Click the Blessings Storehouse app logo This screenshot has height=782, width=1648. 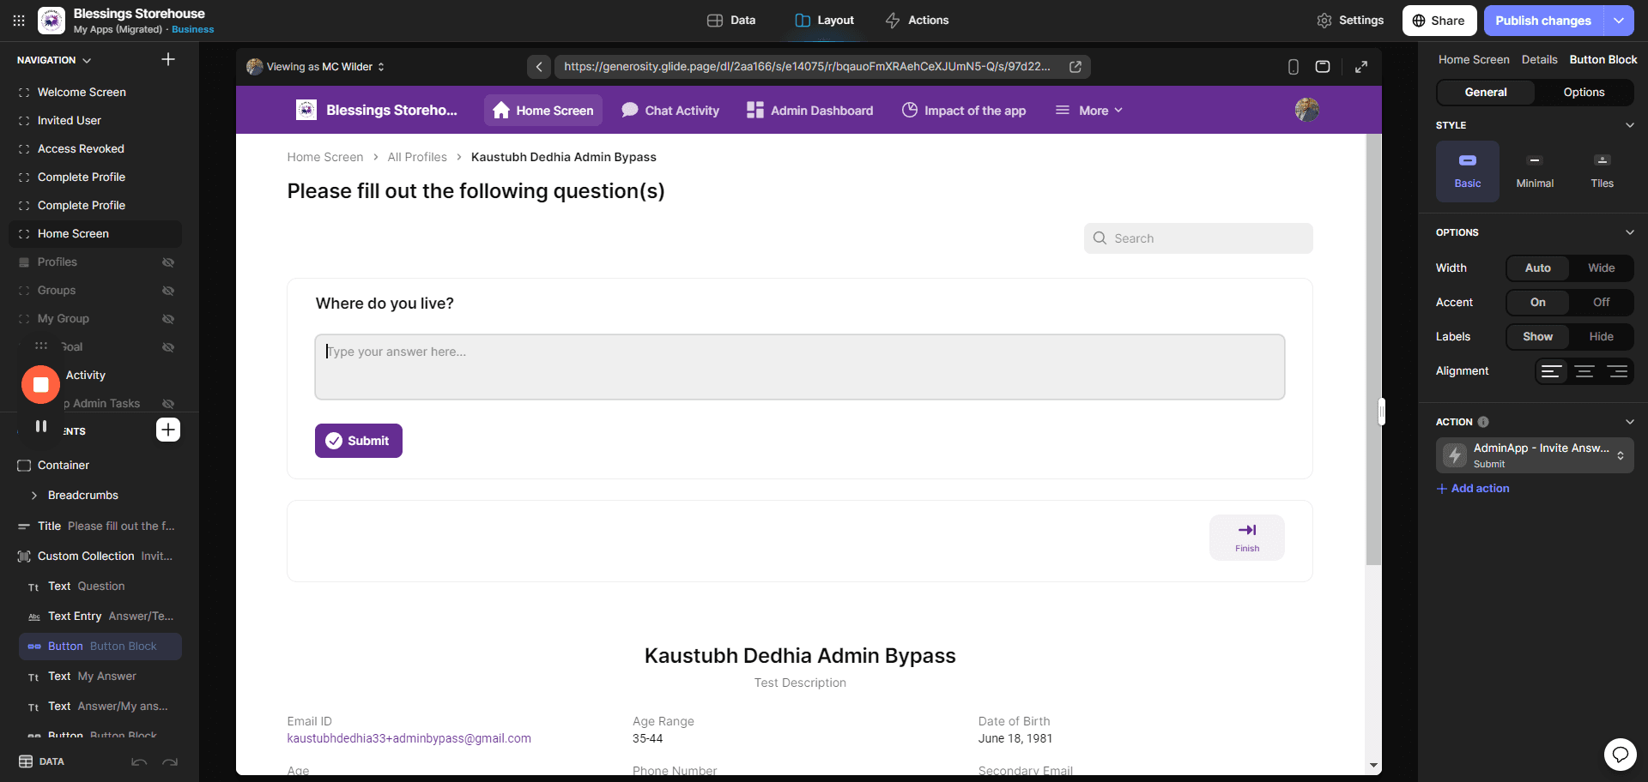click(x=51, y=21)
